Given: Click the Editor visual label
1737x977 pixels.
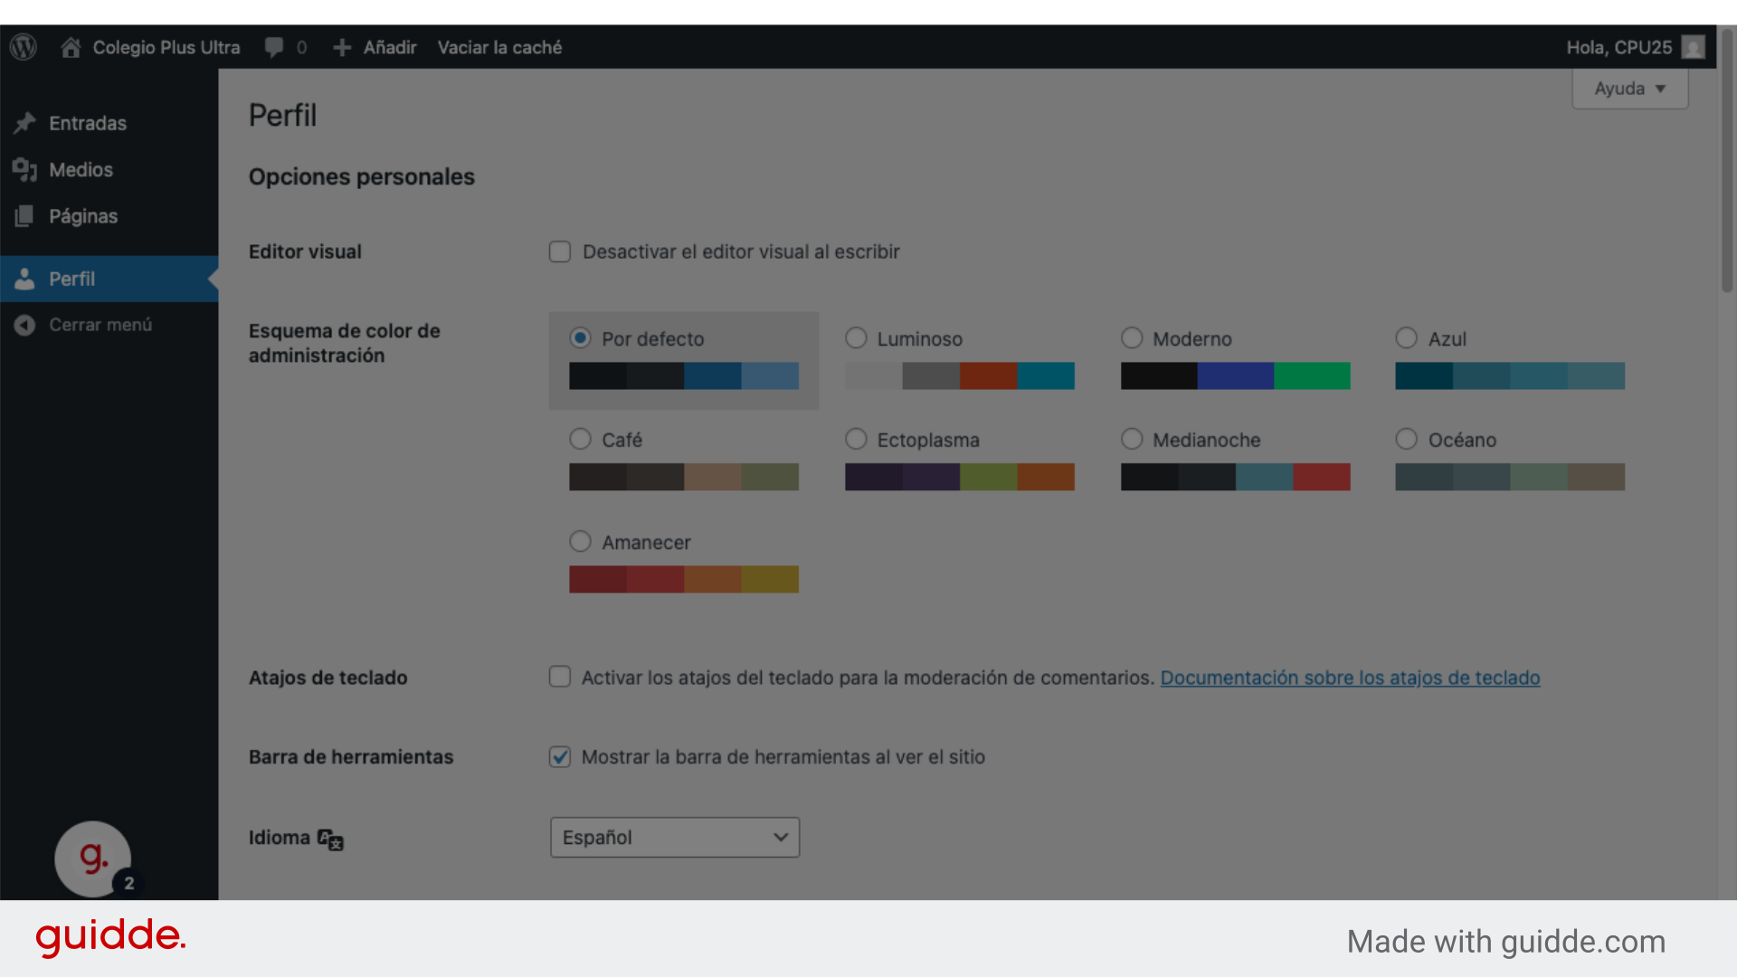Looking at the screenshot, I should tap(305, 251).
